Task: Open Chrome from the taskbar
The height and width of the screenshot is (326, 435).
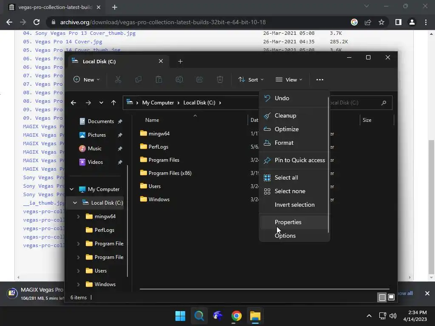Action: (x=236, y=316)
